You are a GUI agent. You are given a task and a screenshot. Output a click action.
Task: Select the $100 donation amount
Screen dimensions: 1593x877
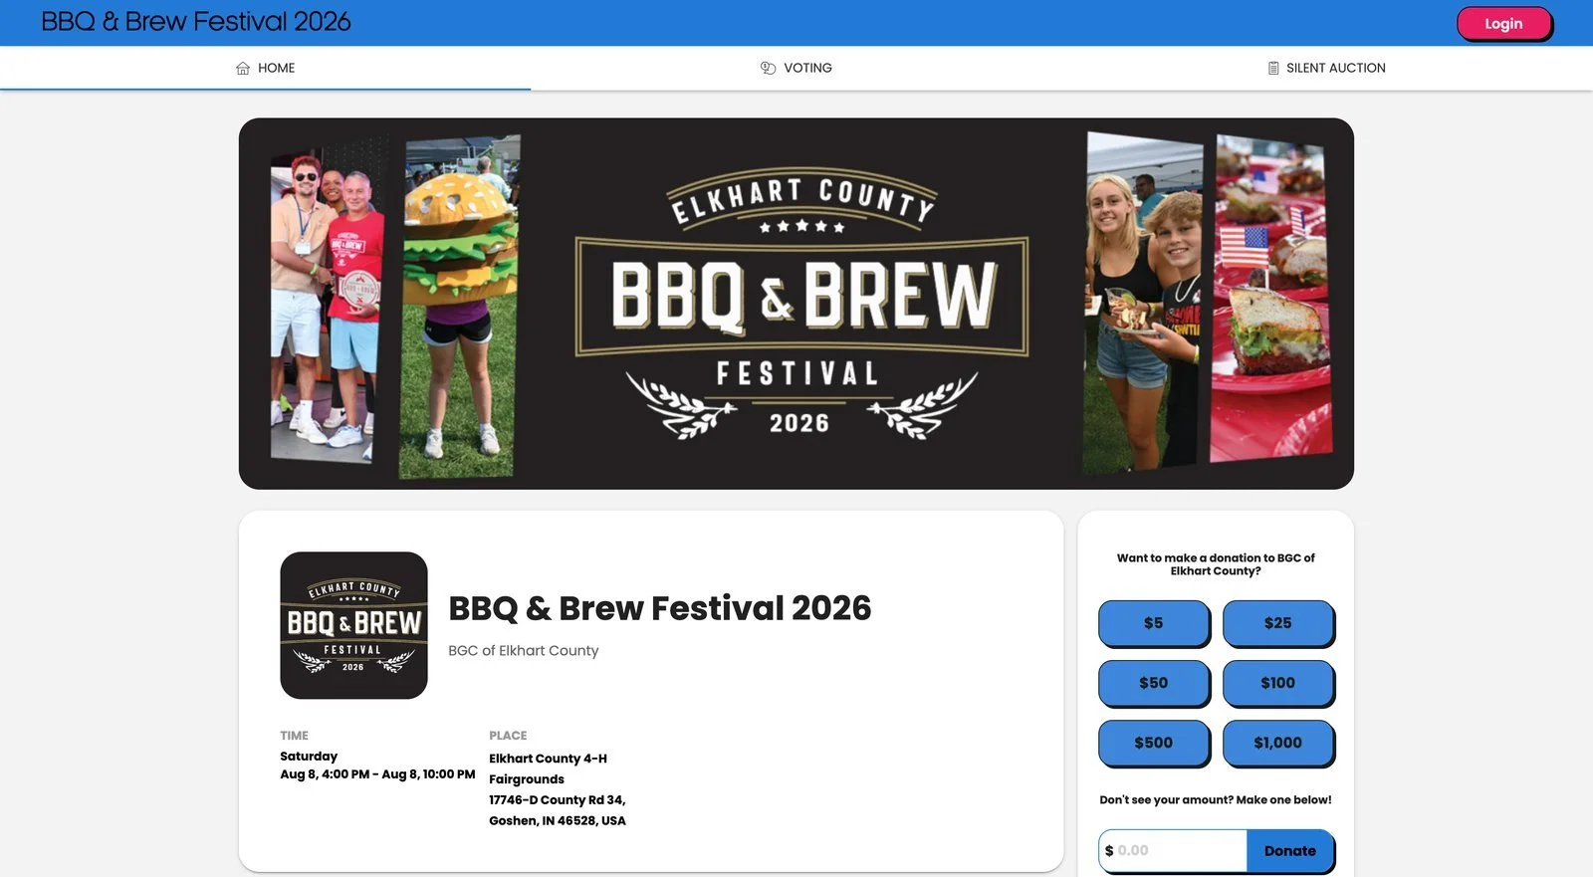tap(1278, 683)
